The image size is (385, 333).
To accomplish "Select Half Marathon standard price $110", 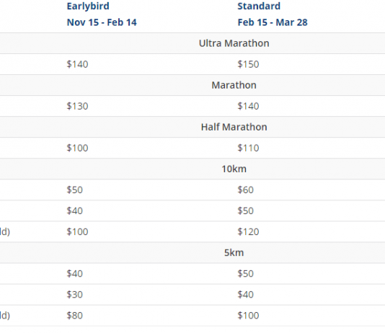I will (248, 148).
